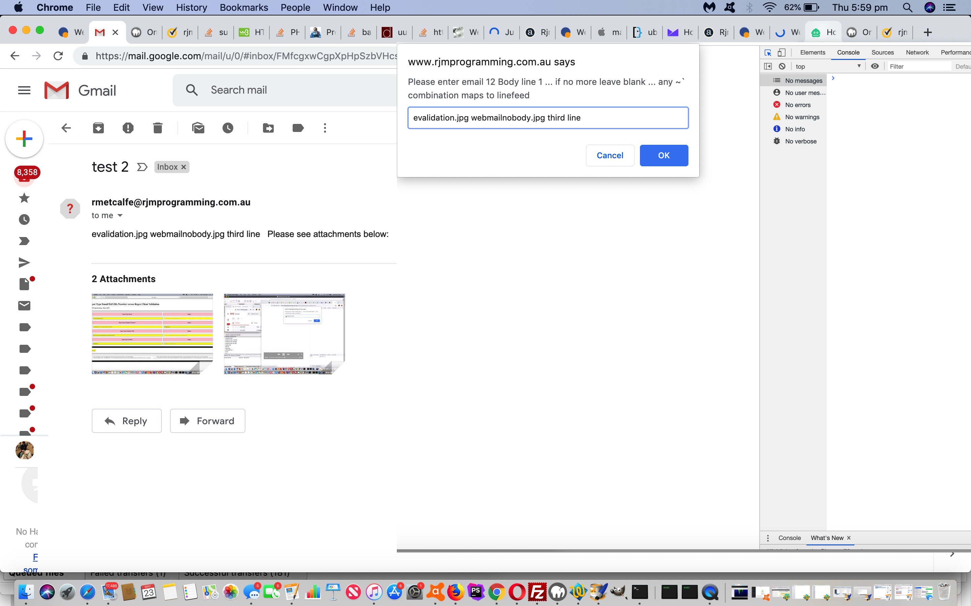Delete the email with trash icon
The image size is (971, 606).
(158, 128)
